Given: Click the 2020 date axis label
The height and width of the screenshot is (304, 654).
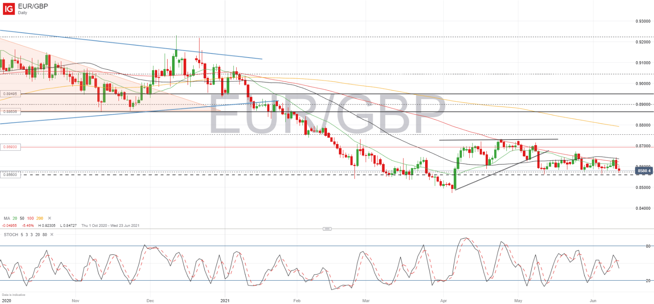Looking at the screenshot, I should point(7,301).
